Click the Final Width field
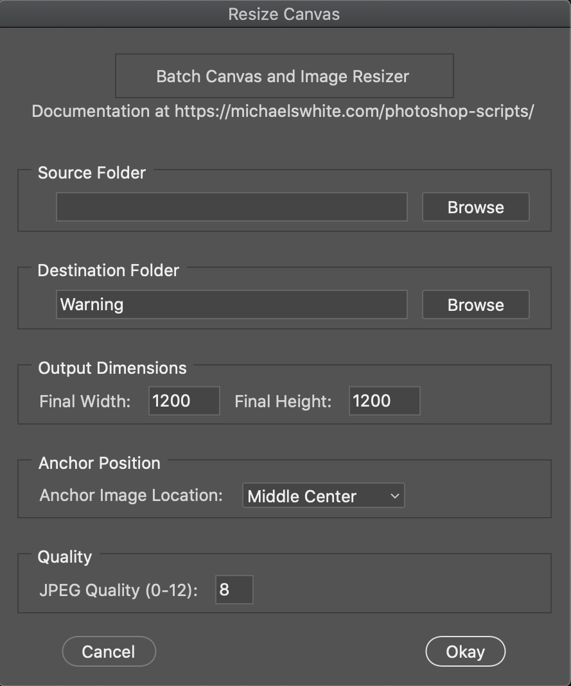Image resolution: width=571 pixels, height=686 pixels. click(x=184, y=401)
